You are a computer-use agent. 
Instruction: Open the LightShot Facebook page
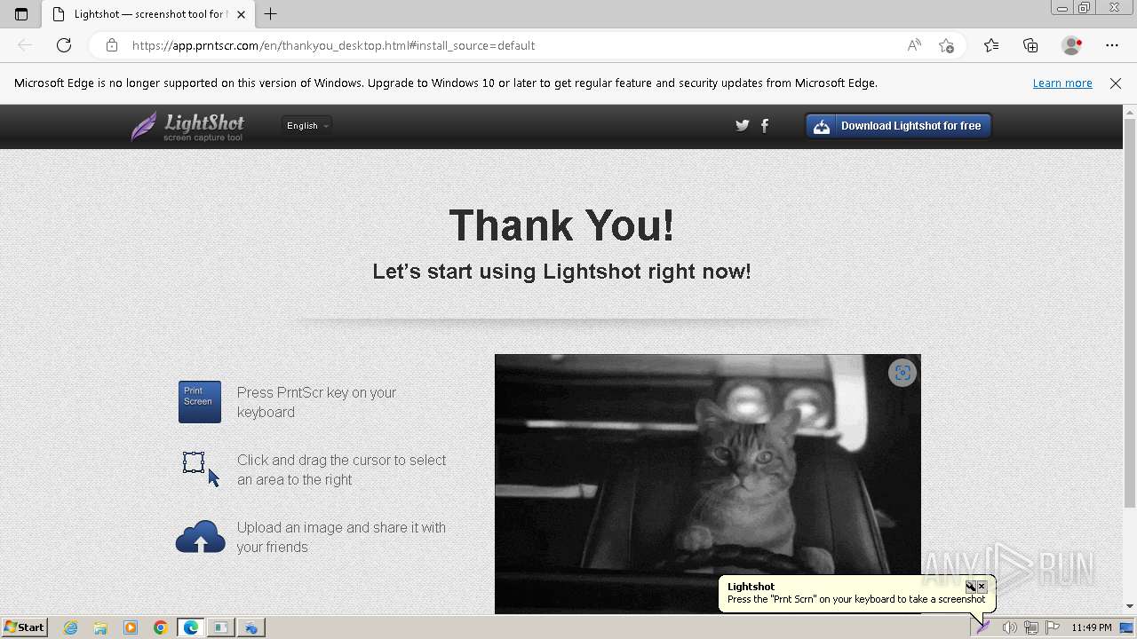pyautogui.click(x=765, y=126)
